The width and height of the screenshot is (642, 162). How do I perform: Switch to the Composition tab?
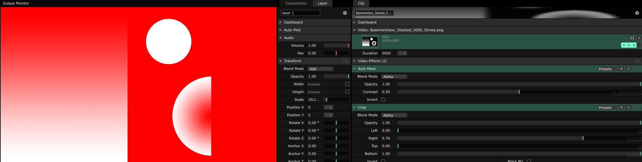(296, 3)
